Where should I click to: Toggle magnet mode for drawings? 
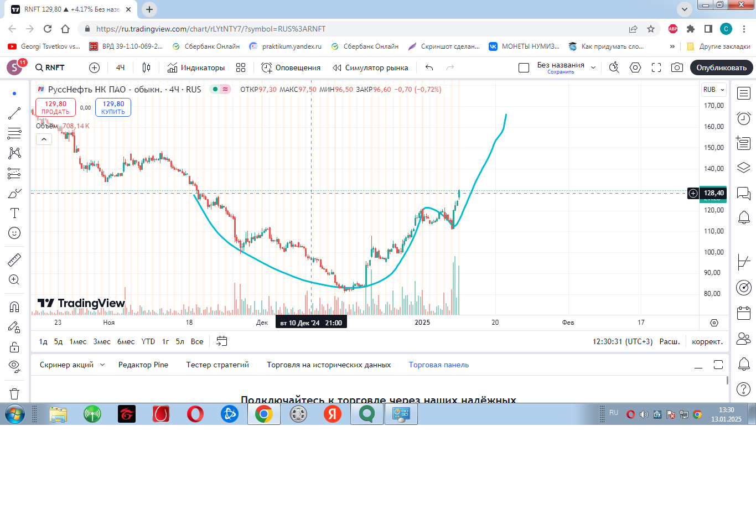click(14, 307)
